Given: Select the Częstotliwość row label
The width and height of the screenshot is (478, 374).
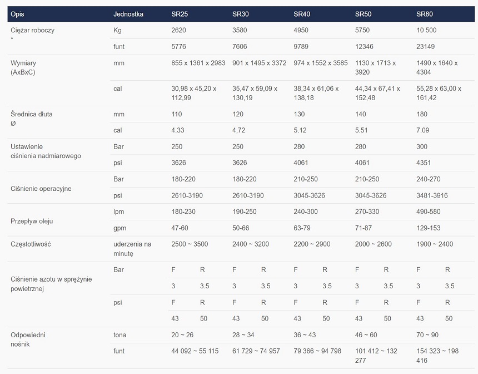Looking at the screenshot, I should pos(32,244).
